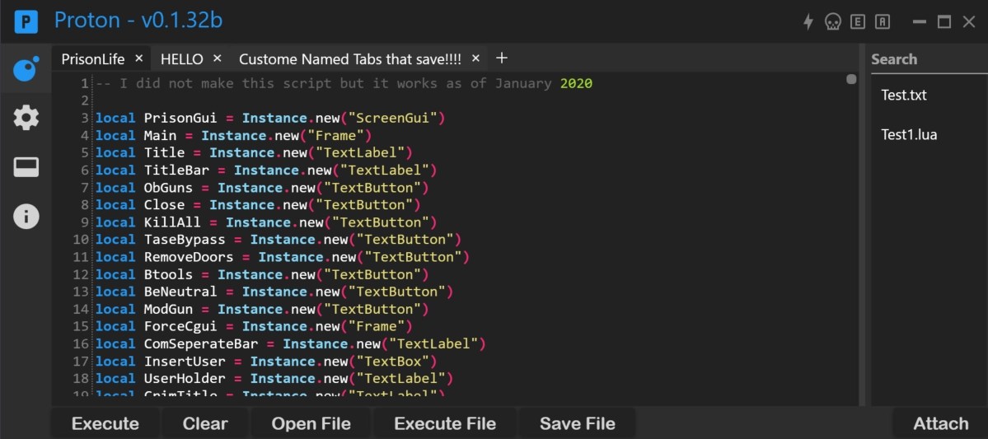This screenshot has height=439, width=988.
Task: Close the PrisonLife tab
Action: [x=139, y=58]
